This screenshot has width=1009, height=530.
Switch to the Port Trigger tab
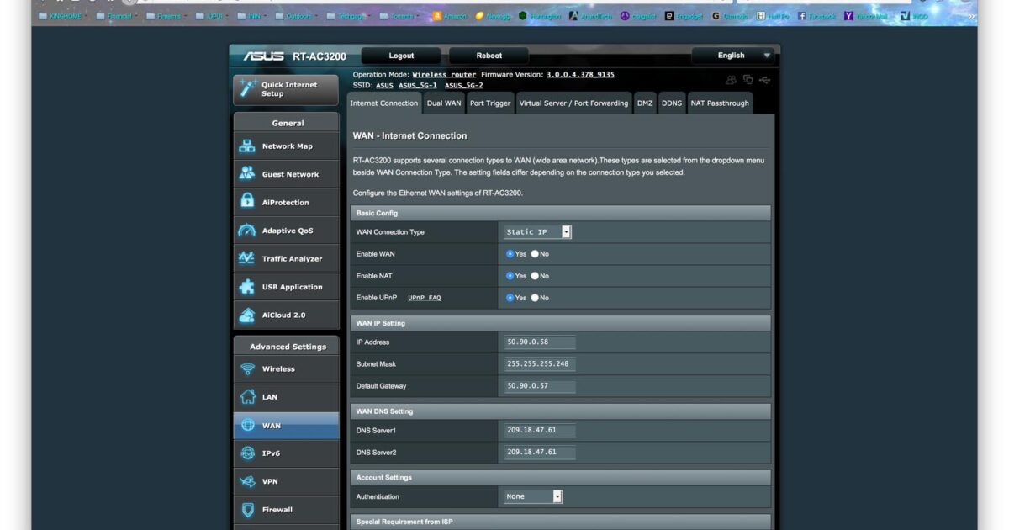[490, 103]
